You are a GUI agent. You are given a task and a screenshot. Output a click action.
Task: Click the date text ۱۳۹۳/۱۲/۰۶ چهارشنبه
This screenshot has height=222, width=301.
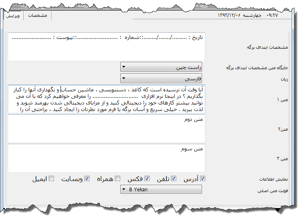tap(239, 15)
